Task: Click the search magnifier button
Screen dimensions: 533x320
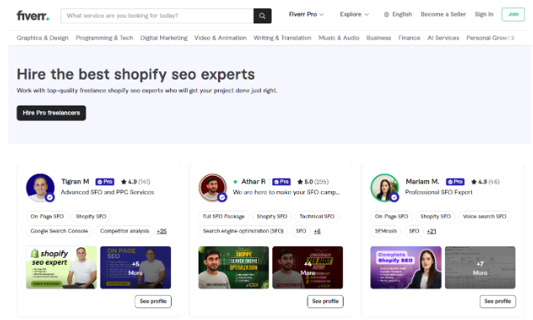Action: point(262,16)
